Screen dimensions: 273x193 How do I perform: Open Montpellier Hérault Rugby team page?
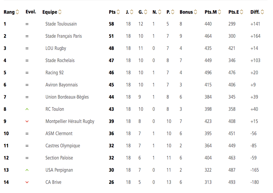tap(70, 121)
